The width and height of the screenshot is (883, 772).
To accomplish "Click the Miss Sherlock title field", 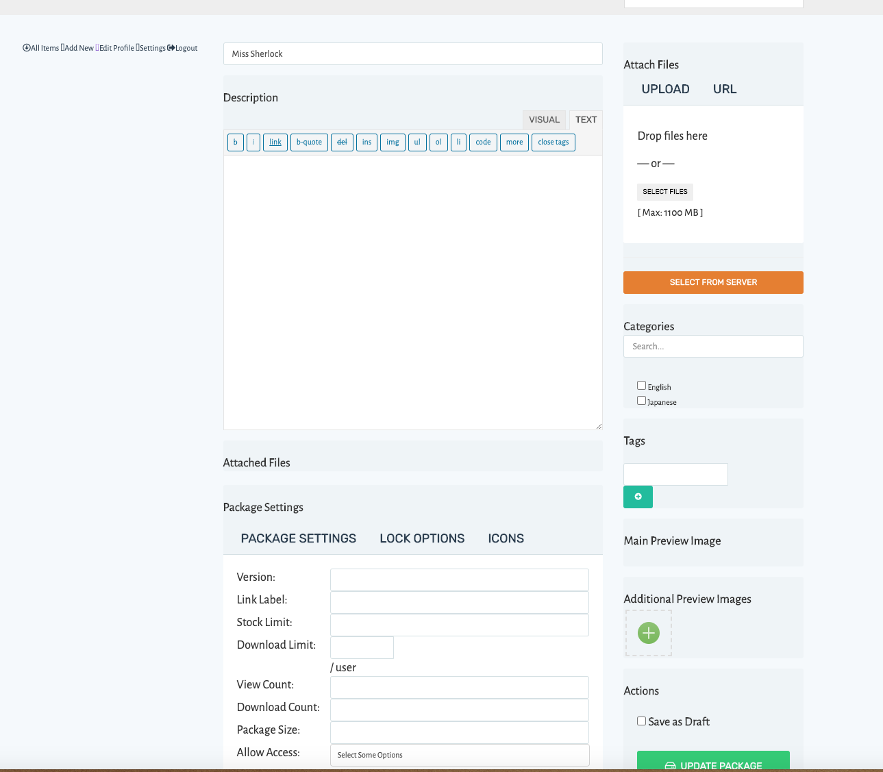I will click(413, 54).
